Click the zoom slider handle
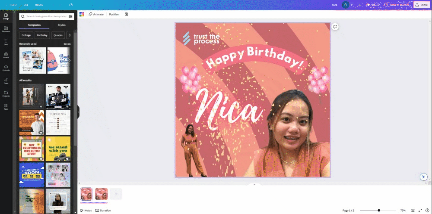Viewport: 432px width, 214px height. [x=379, y=211]
